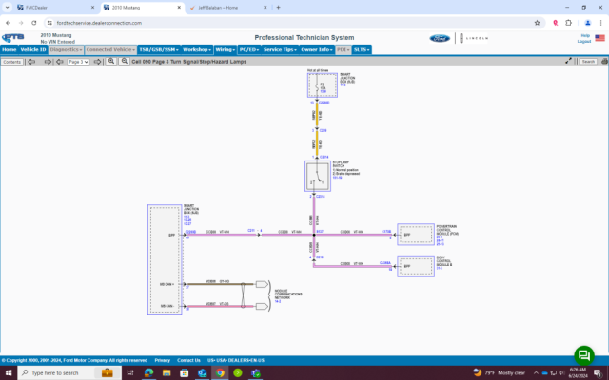Open Outlook from the taskbar
This screenshot has height=380, width=609.
coord(202,372)
